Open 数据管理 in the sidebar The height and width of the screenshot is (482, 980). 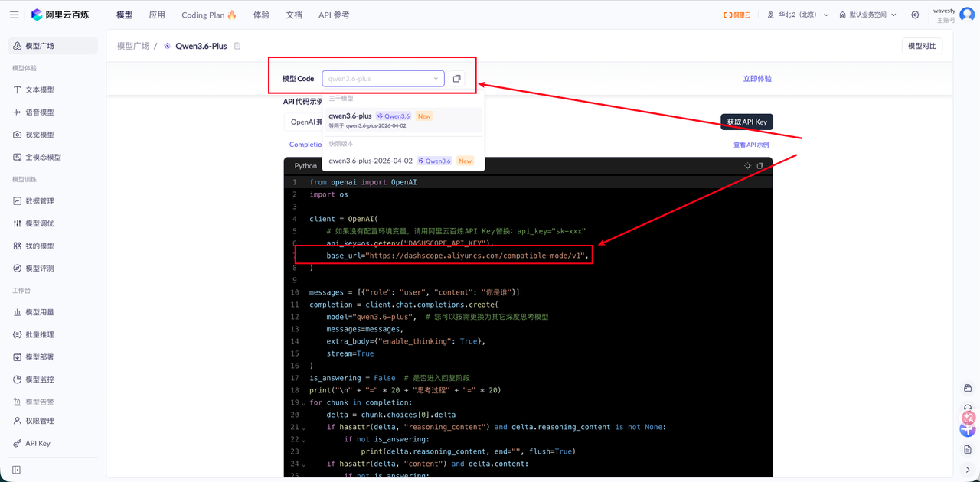(x=53, y=201)
